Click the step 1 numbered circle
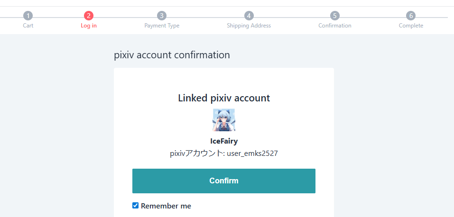The height and width of the screenshot is (217, 454). click(28, 16)
